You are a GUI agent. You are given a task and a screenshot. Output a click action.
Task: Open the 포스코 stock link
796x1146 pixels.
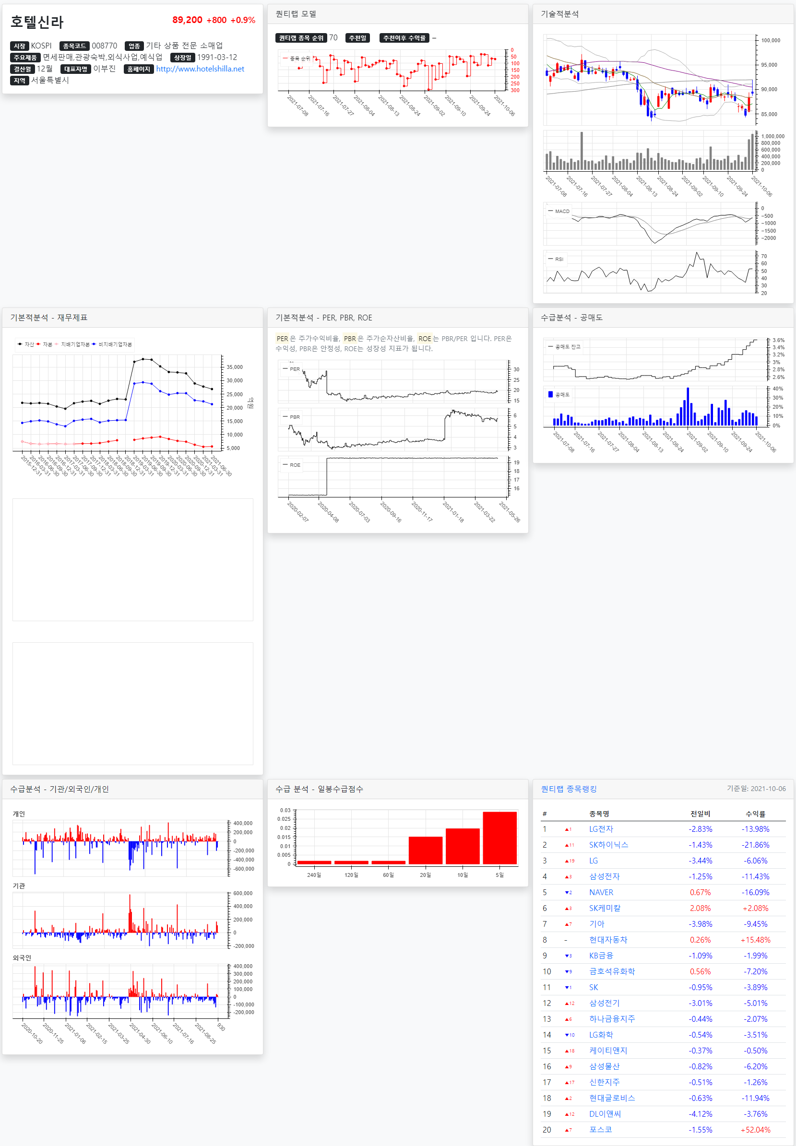[601, 1130]
